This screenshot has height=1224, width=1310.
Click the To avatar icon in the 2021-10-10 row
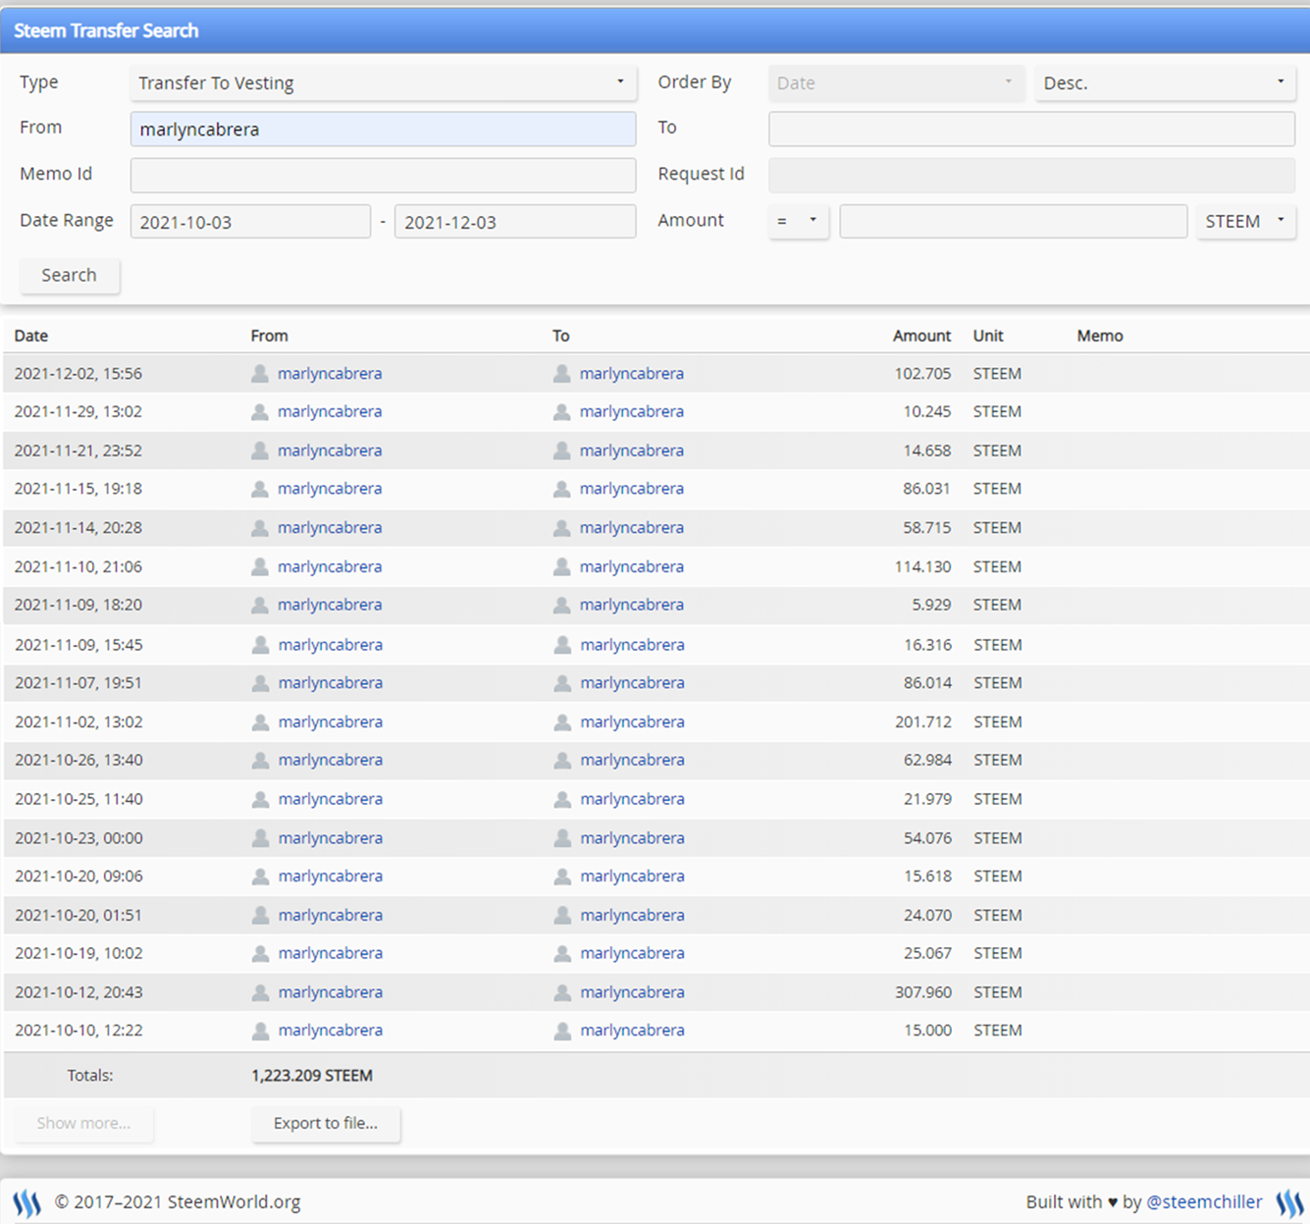click(562, 1031)
